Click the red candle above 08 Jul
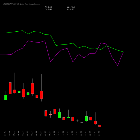140x140 pixels. point(46,113)
